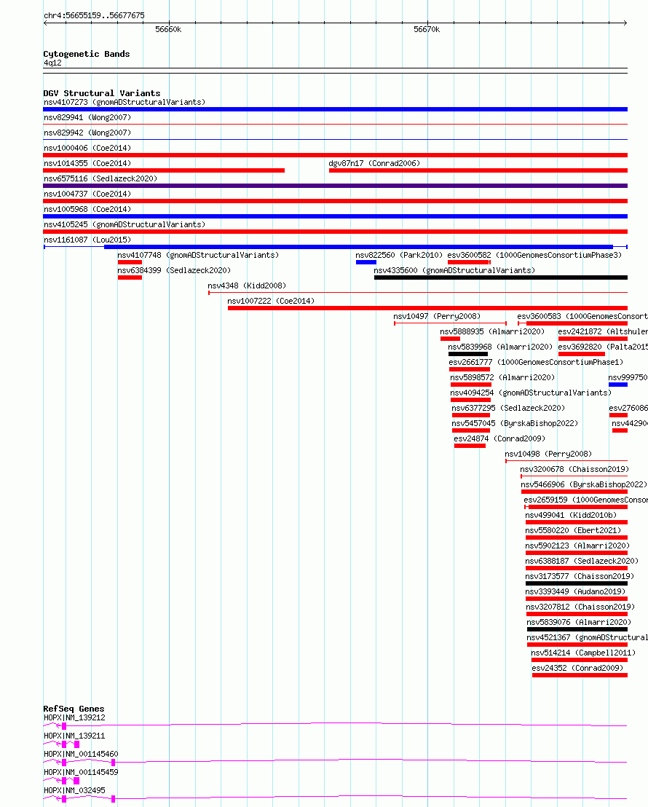Select the esv24352 (Conrad2009) variant
The image size is (648, 807).
pos(578,669)
